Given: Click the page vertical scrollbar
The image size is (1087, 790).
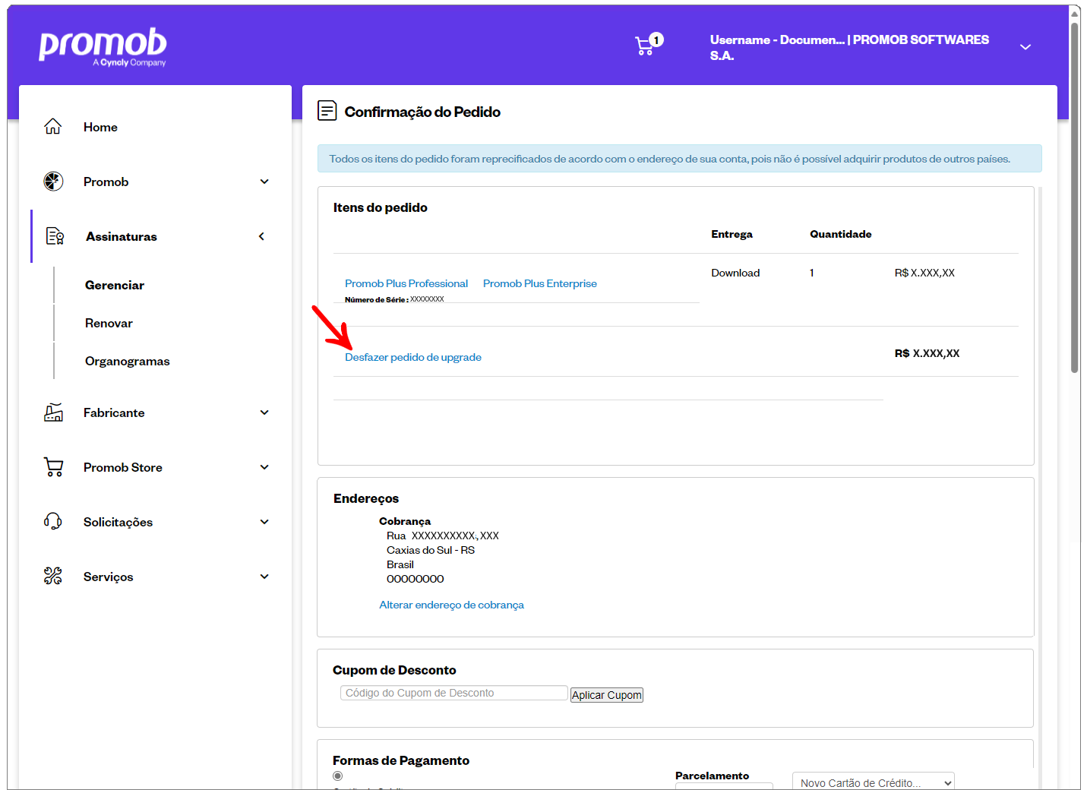Looking at the screenshot, I should (x=1075, y=197).
